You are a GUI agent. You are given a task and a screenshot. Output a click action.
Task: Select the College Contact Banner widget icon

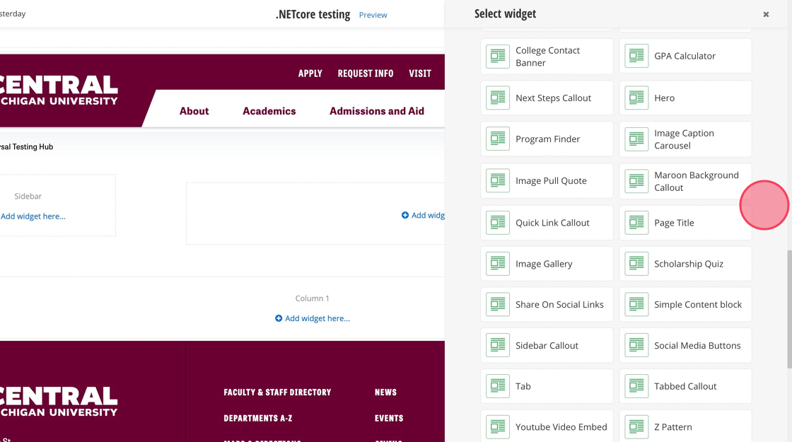coord(498,56)
